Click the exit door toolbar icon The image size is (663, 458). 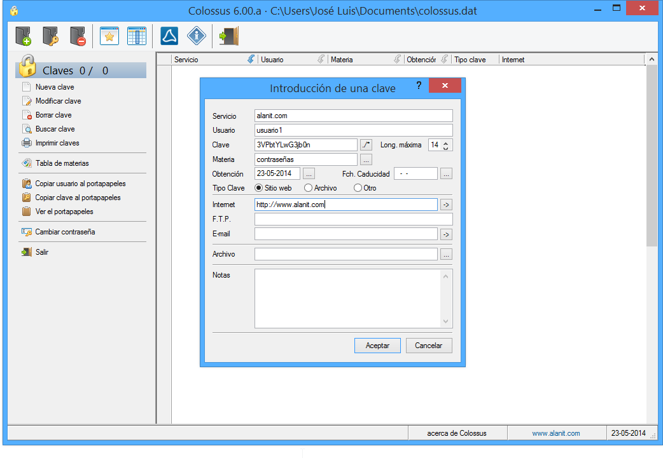point(228,36)
